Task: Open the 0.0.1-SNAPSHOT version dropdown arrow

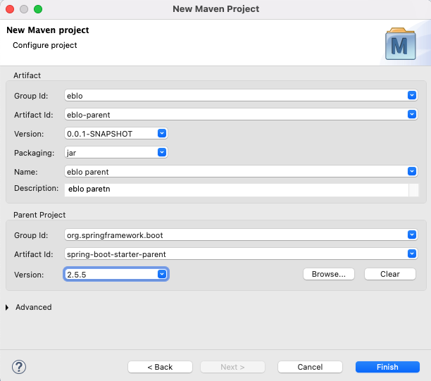Action: [x=162, y=133]
